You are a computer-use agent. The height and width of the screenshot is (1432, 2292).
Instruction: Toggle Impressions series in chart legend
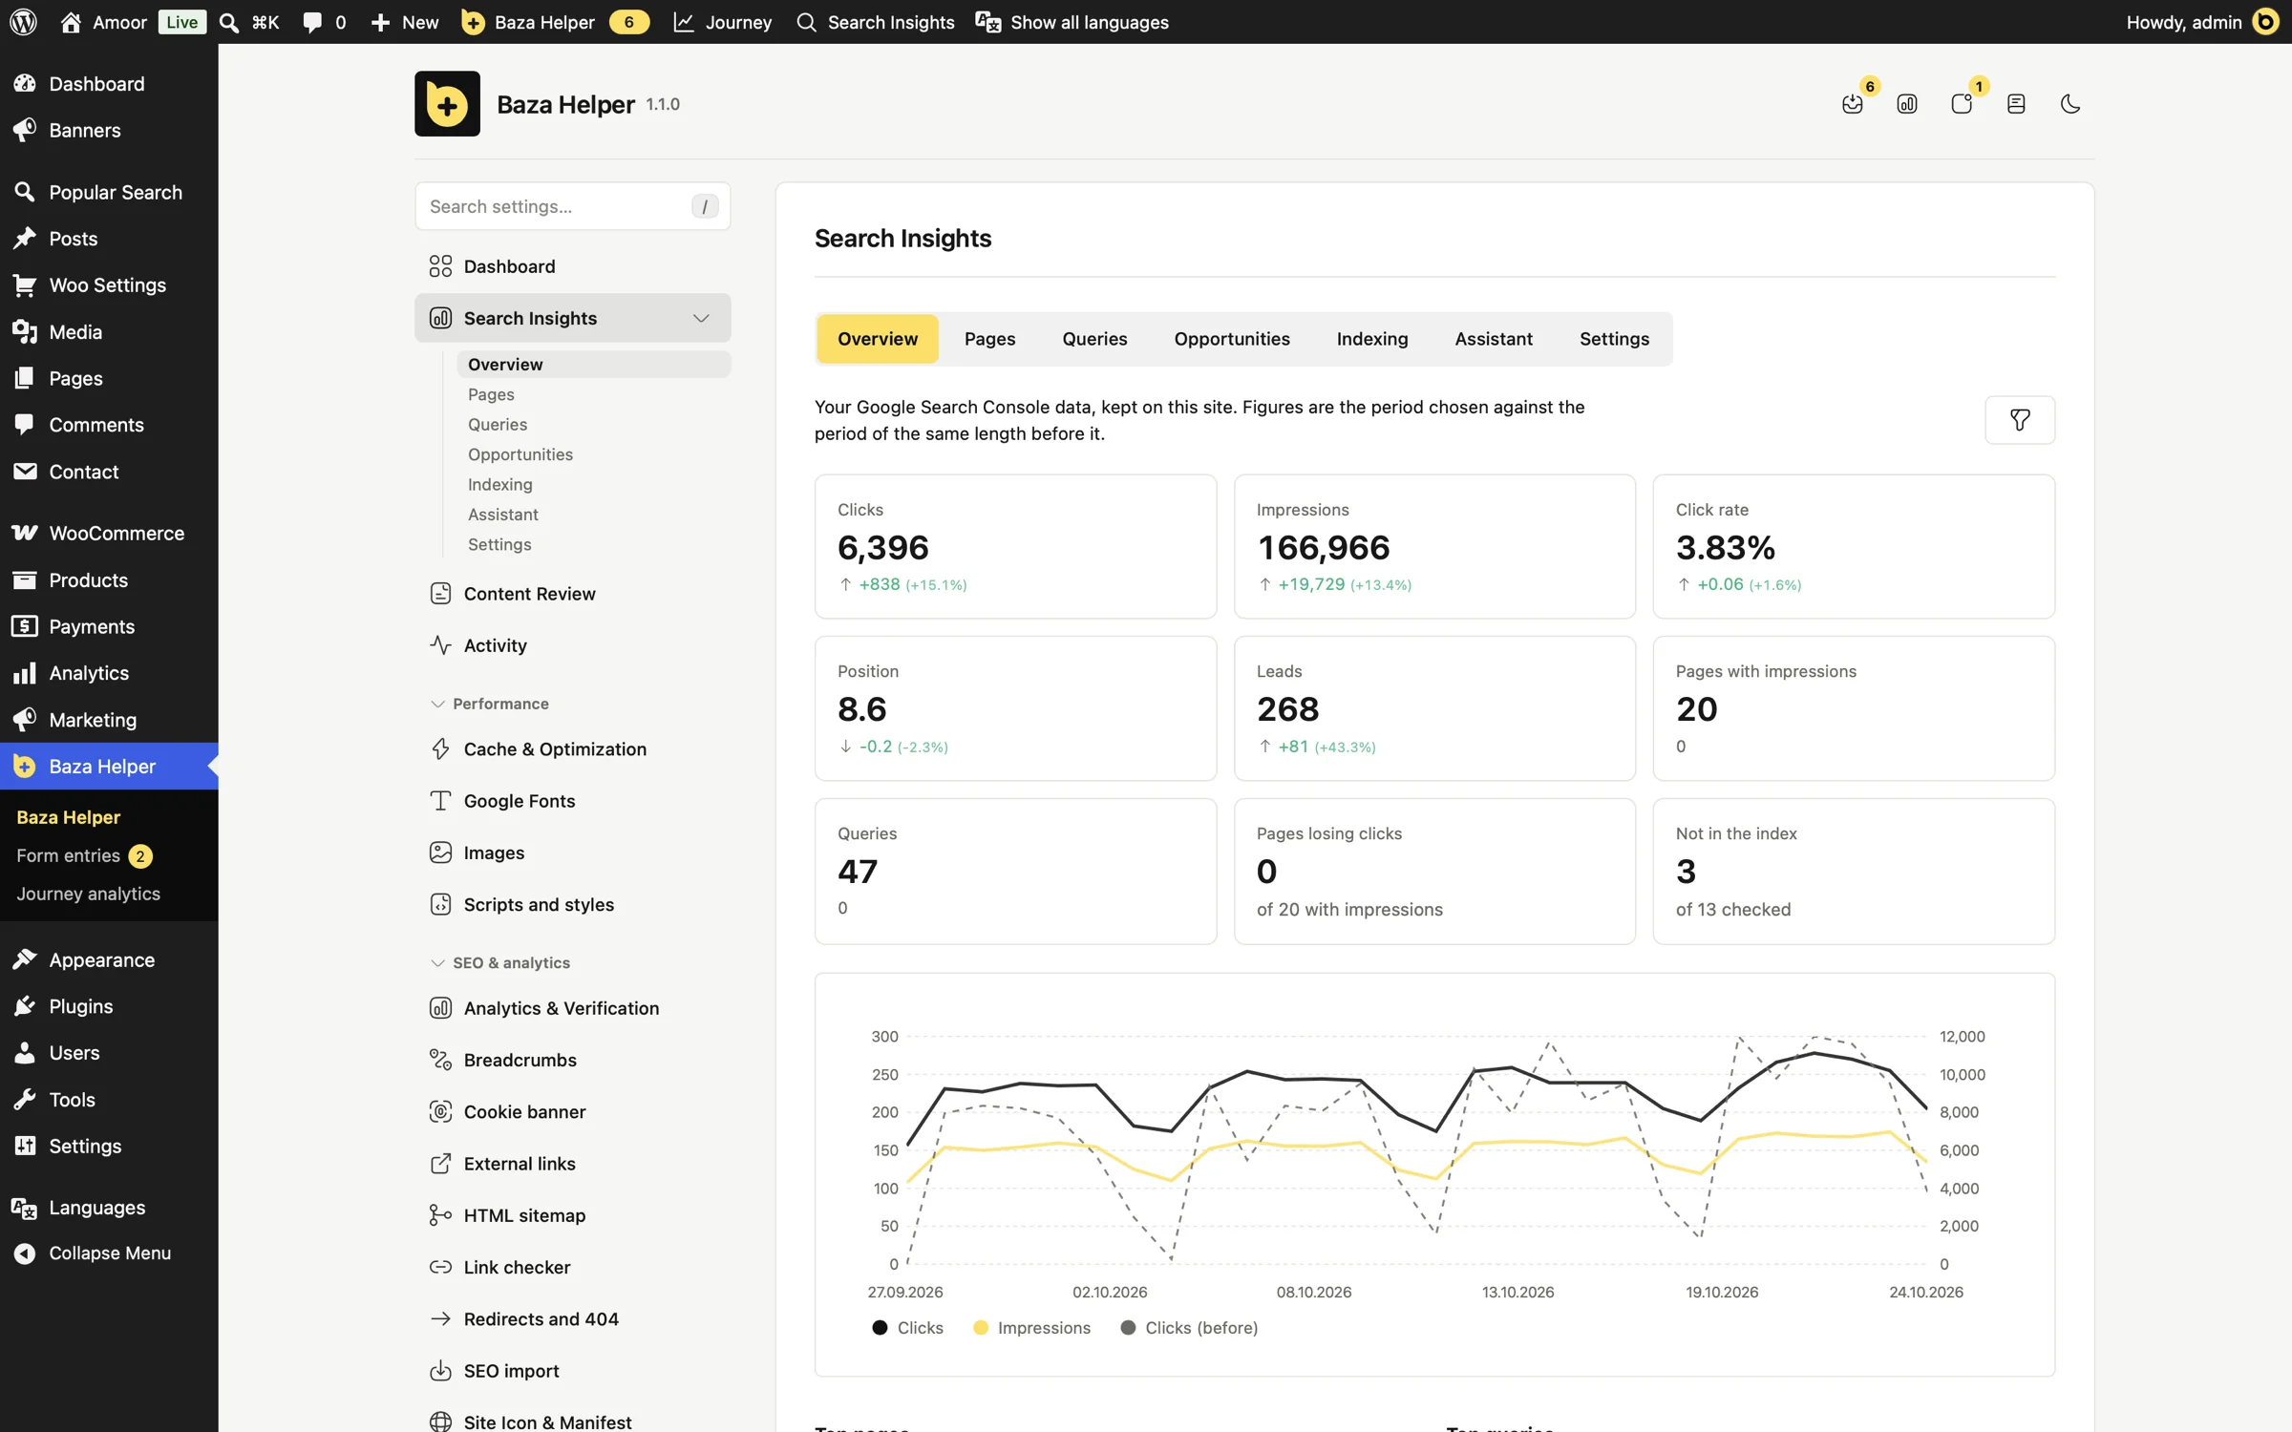[x=1031, y=1327]
